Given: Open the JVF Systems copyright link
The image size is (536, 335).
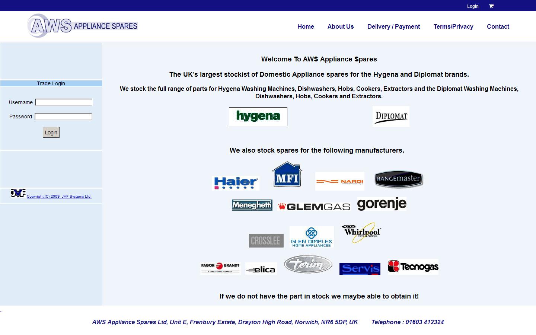Looking at the screenshot, I should pos(60,196).
